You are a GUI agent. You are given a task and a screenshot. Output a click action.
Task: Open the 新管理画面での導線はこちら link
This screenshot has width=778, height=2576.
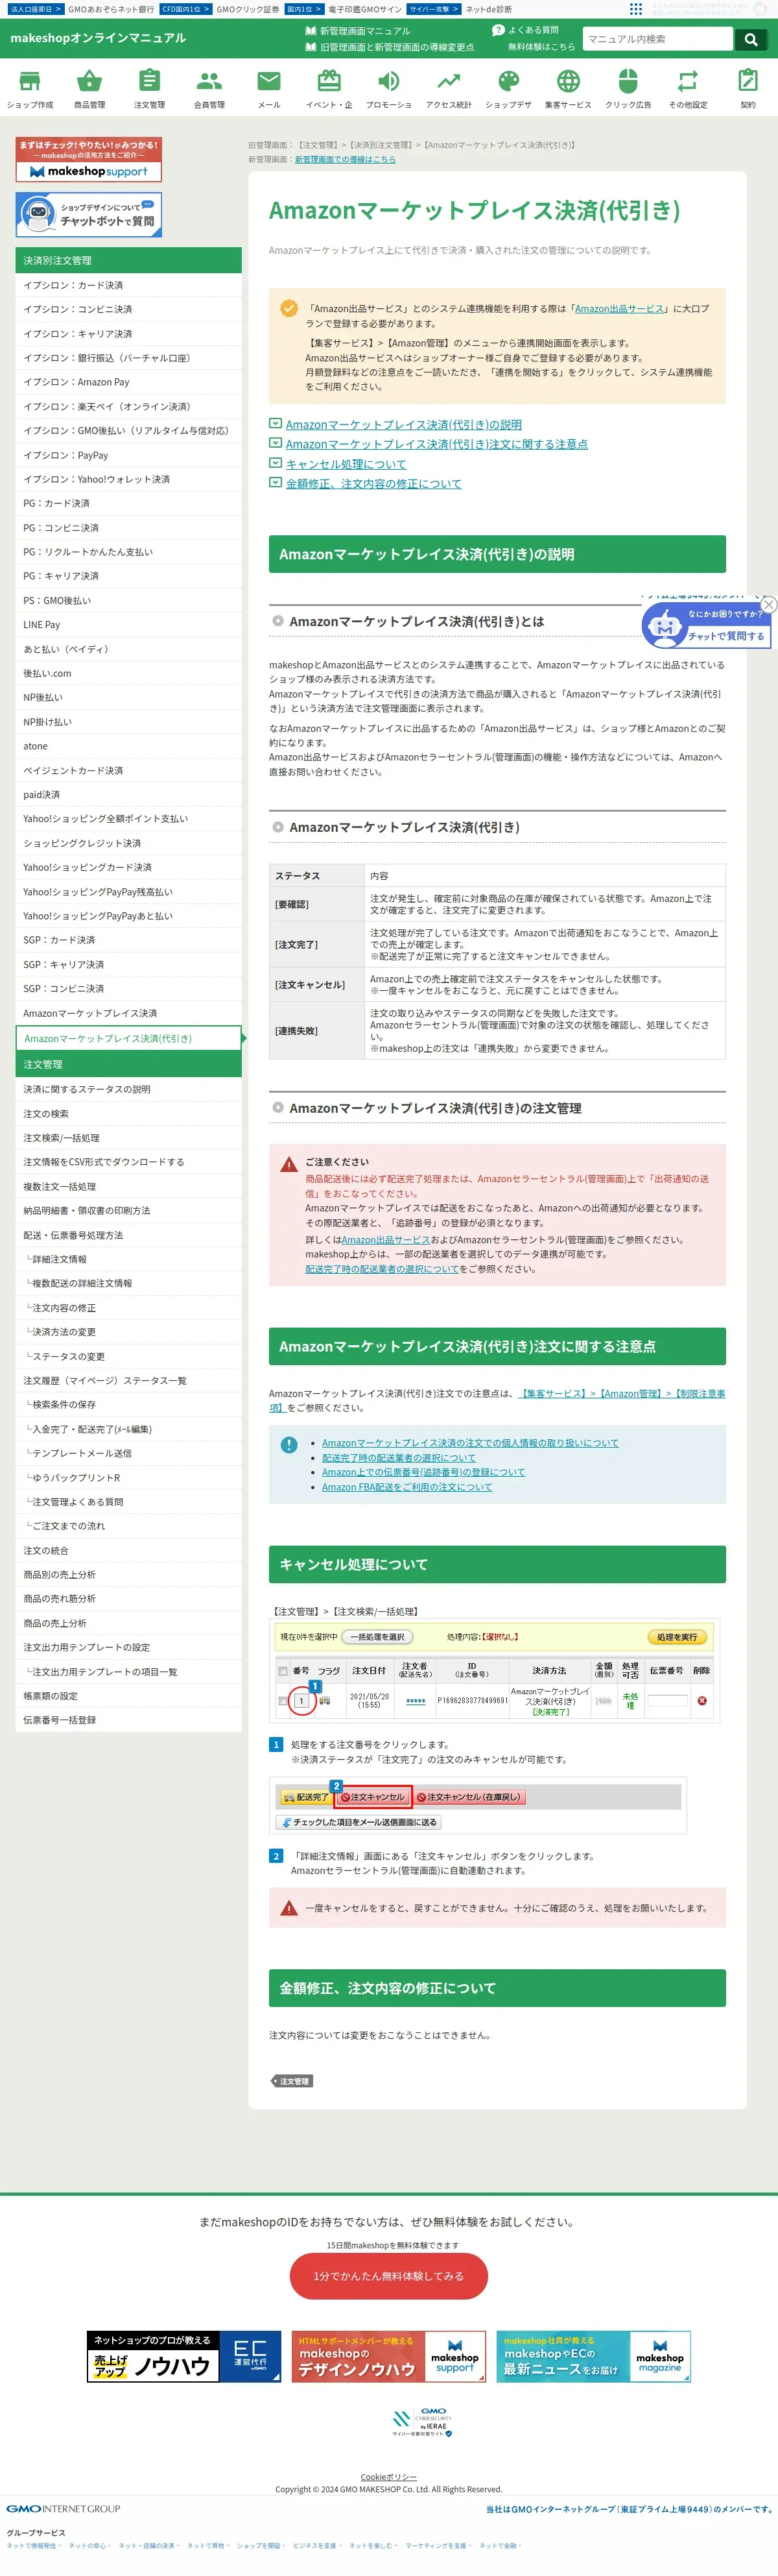click(x=344, y=159)
